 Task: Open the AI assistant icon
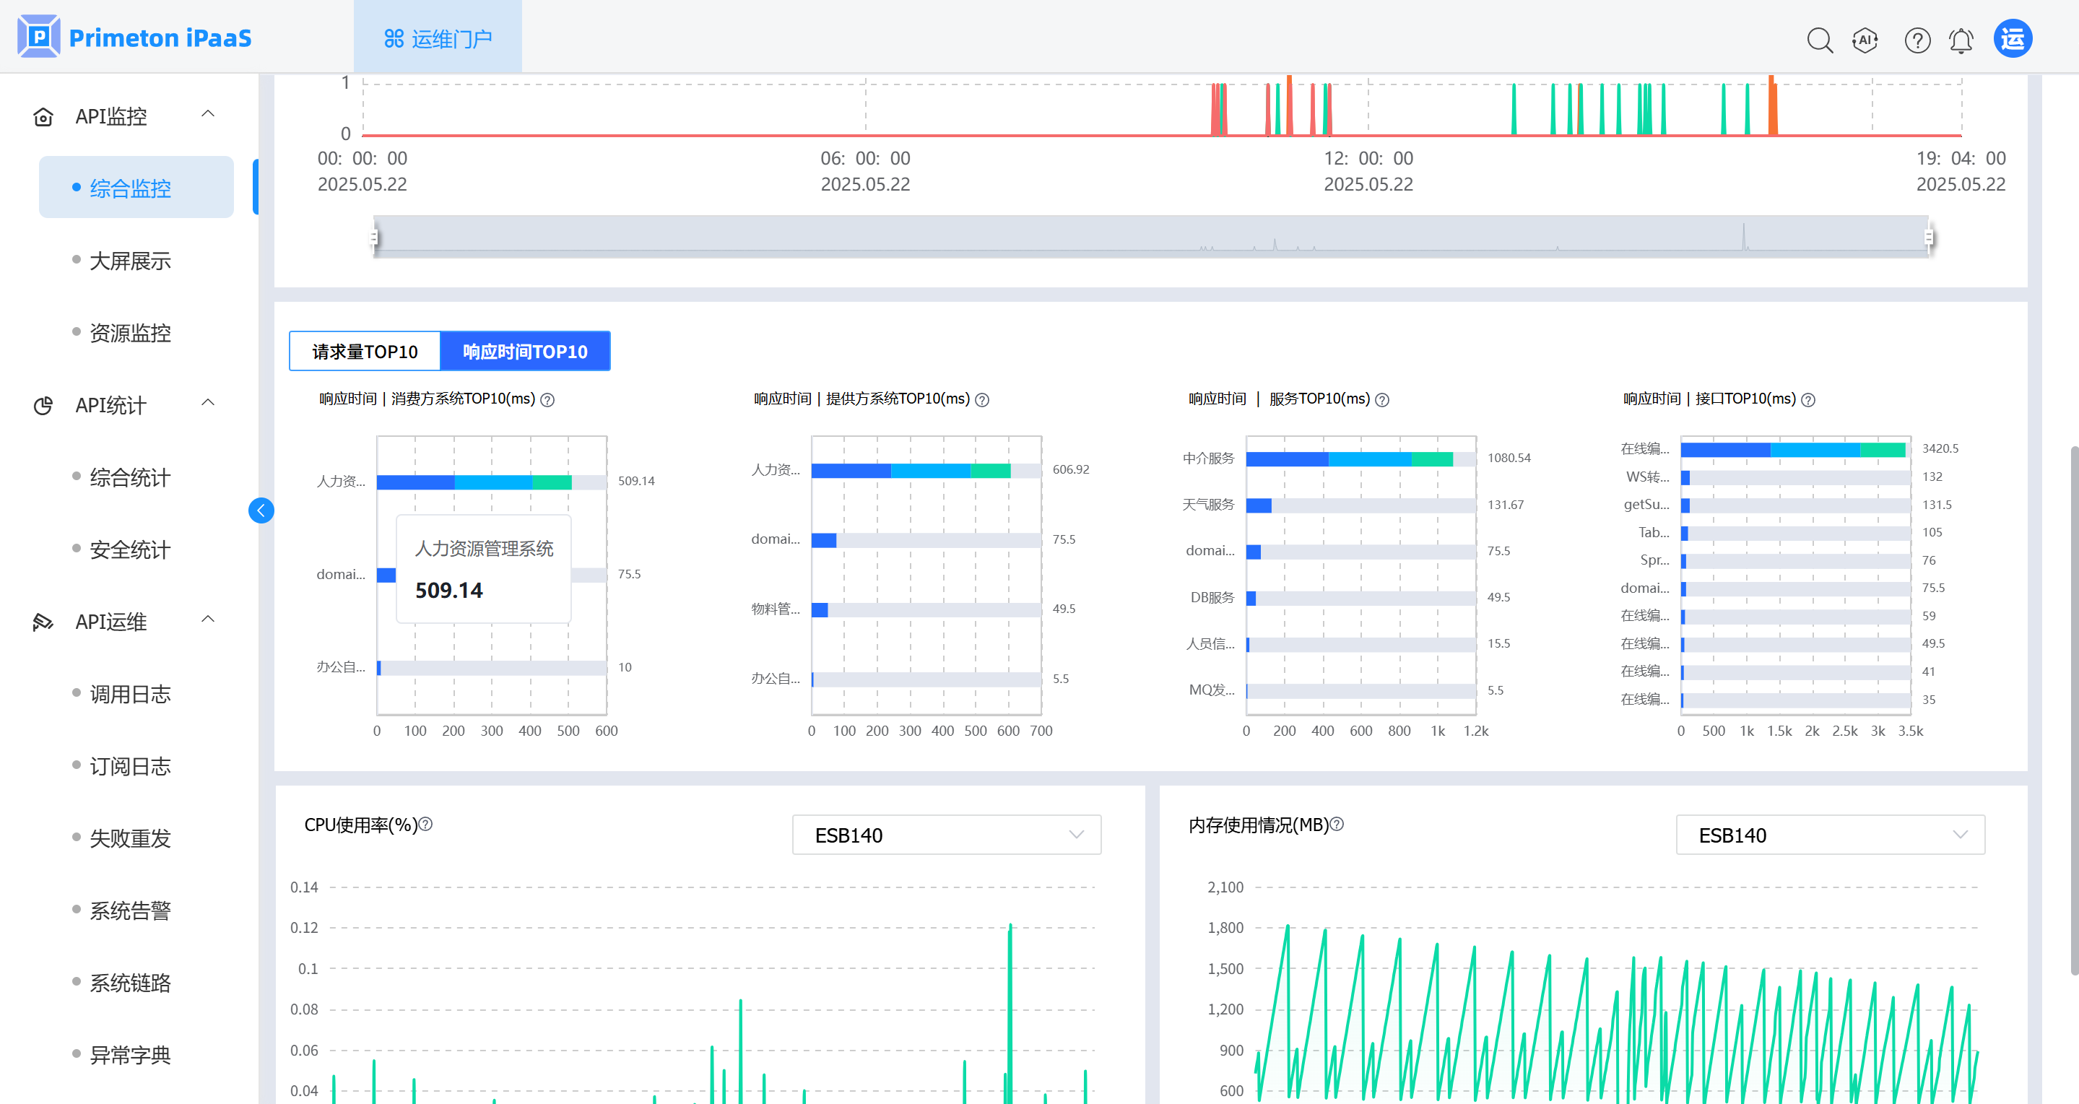[1865, 40]
